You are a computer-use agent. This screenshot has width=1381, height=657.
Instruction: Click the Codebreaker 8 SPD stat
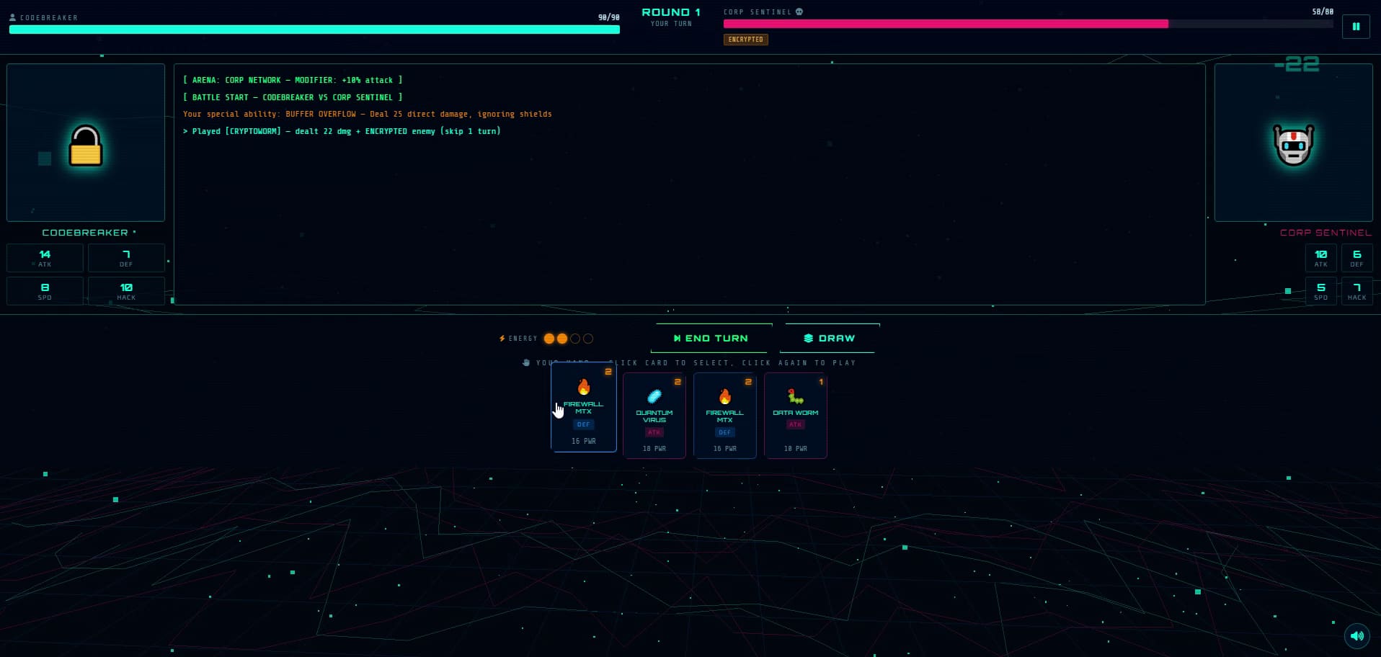pos(45,291)
